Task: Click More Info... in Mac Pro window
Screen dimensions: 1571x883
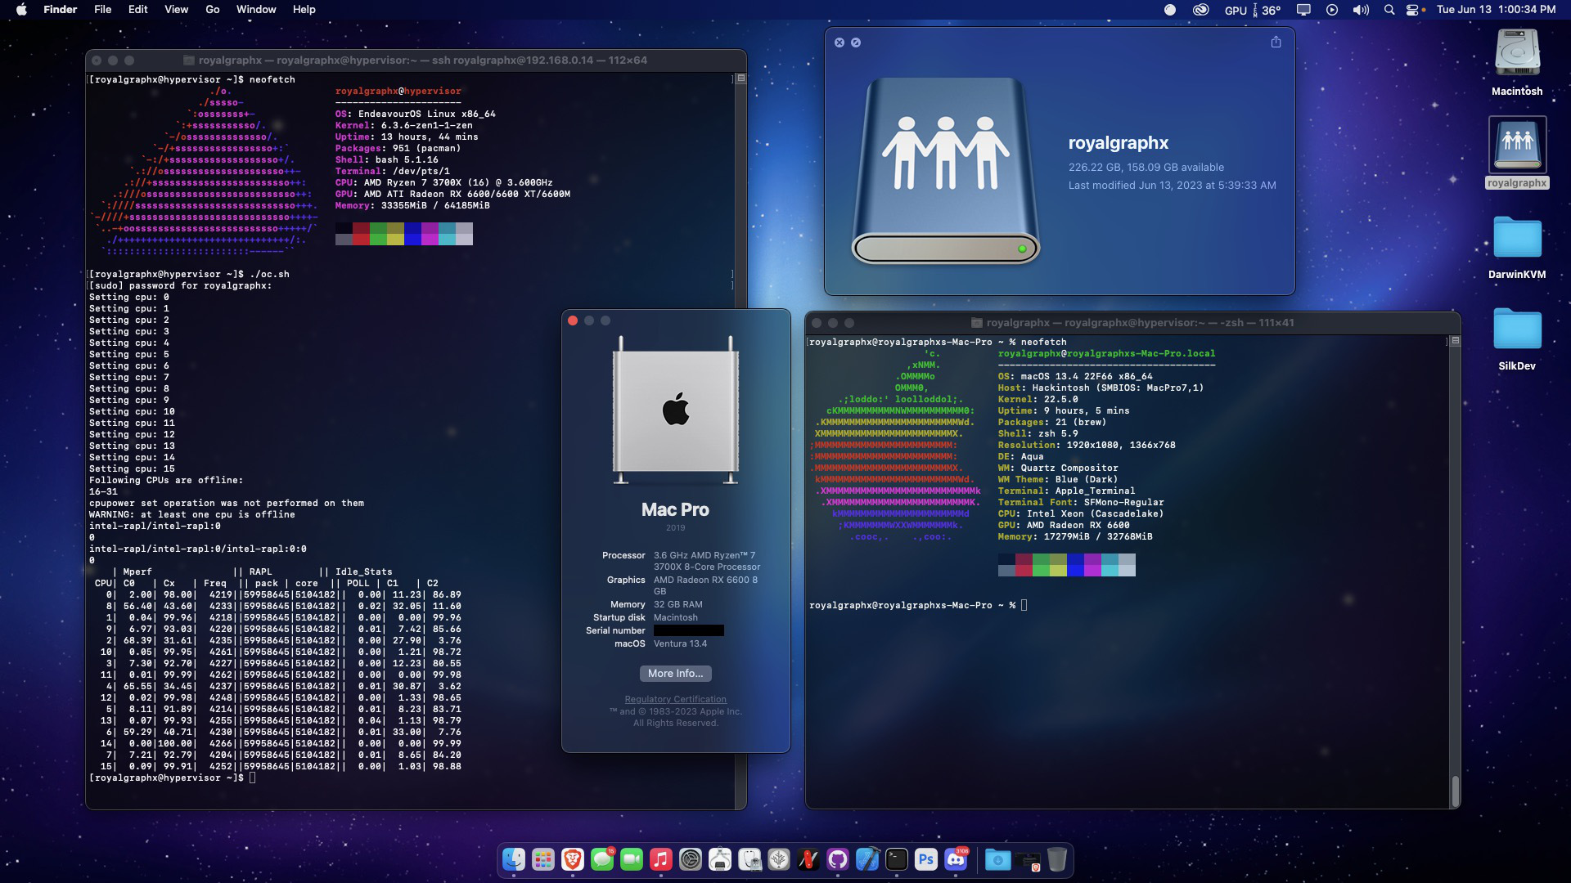Action: pos(675,673)
